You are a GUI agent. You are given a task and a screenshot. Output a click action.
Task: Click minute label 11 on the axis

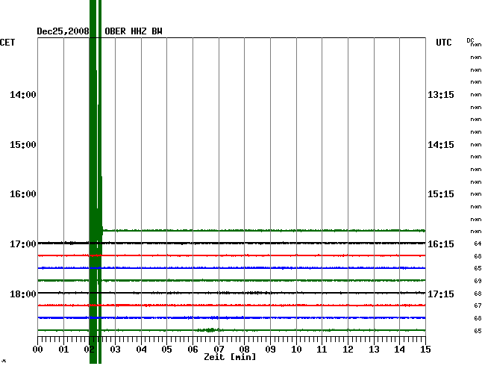tap(322, 349)
